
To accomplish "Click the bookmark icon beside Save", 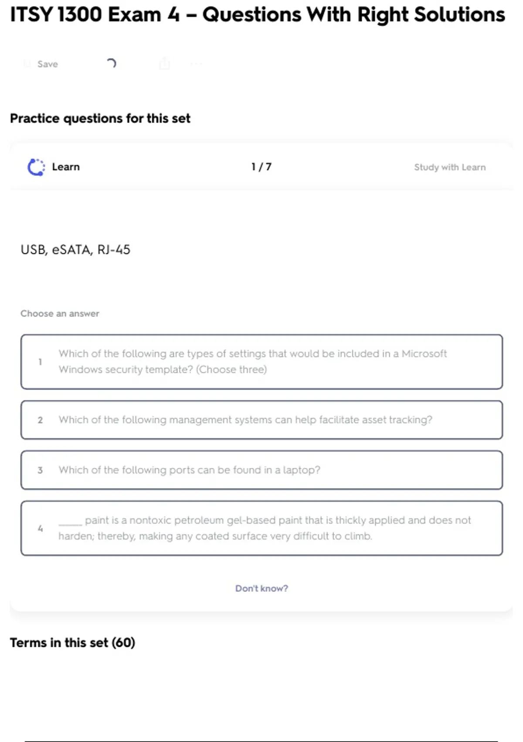I will point(27,64).
